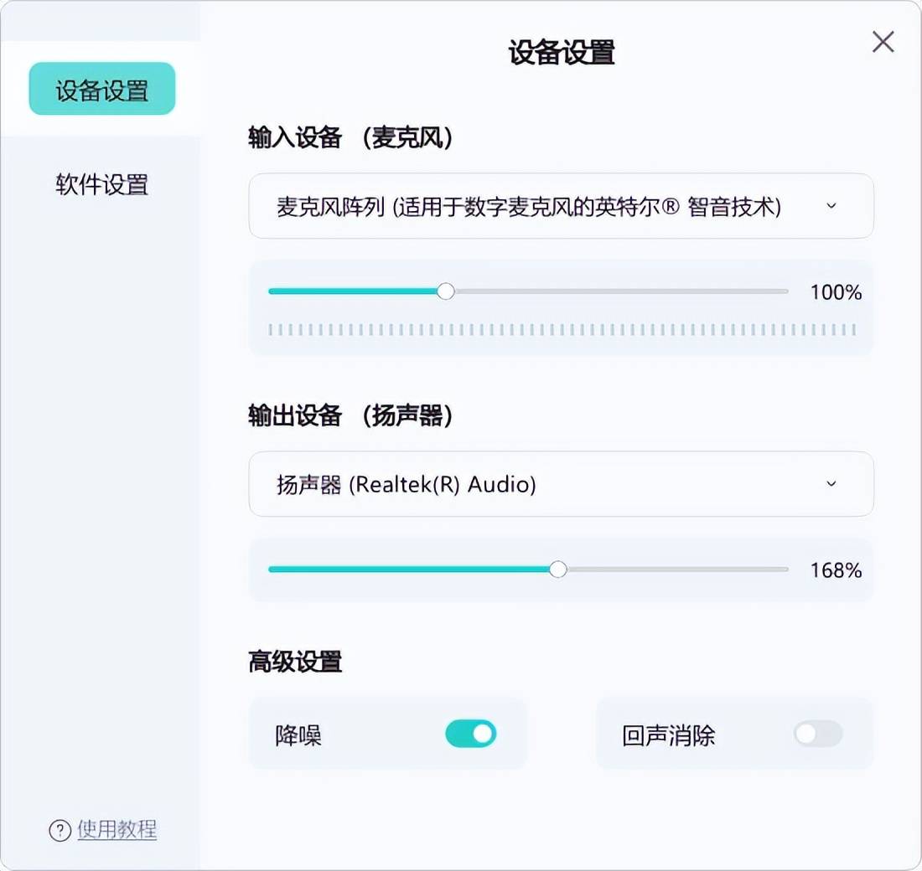Enable the 回声消除 echo cancellation toggle
This screenshot has height=871, width=922.
click(818, 734)
